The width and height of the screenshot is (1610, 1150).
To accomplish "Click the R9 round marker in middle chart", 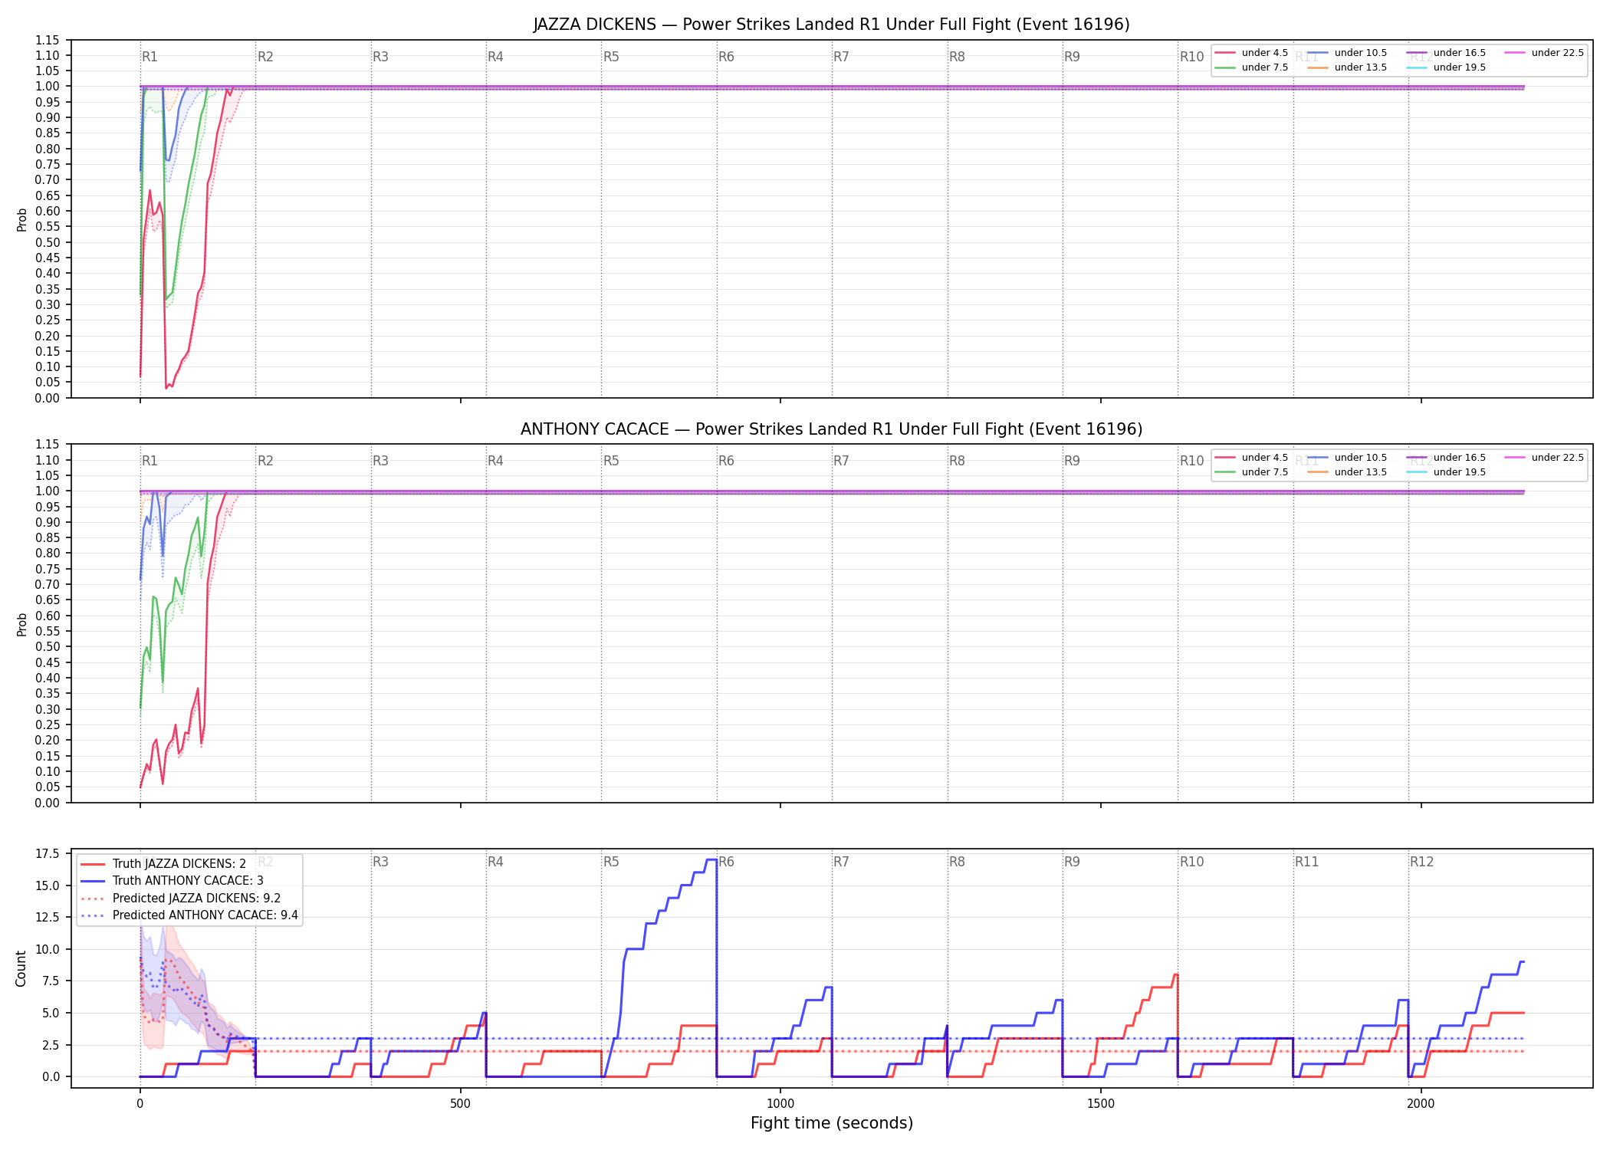I will click(1072, 461).
